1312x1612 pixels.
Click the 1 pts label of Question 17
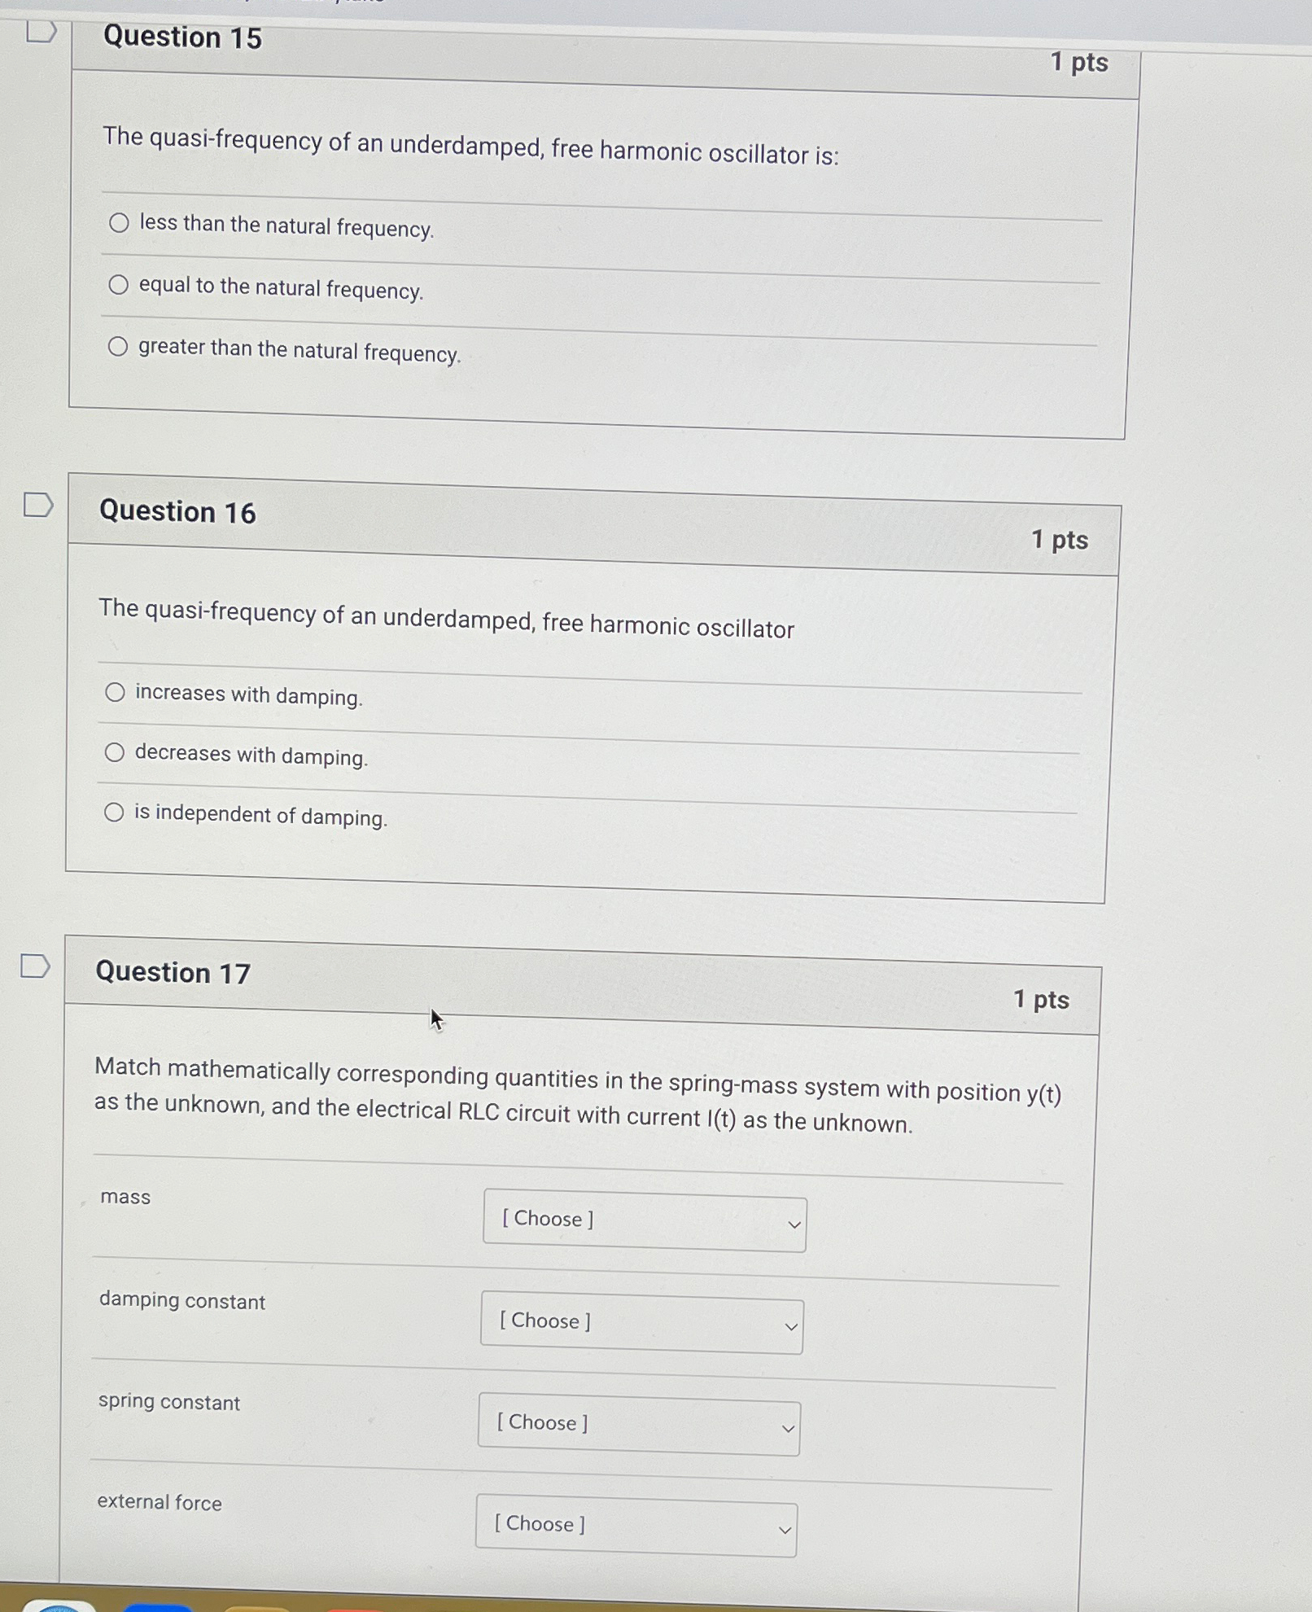click(1041, 1000)
